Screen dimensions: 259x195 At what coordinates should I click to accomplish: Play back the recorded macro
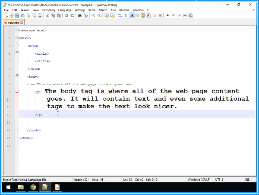click(x=179, y=16)
